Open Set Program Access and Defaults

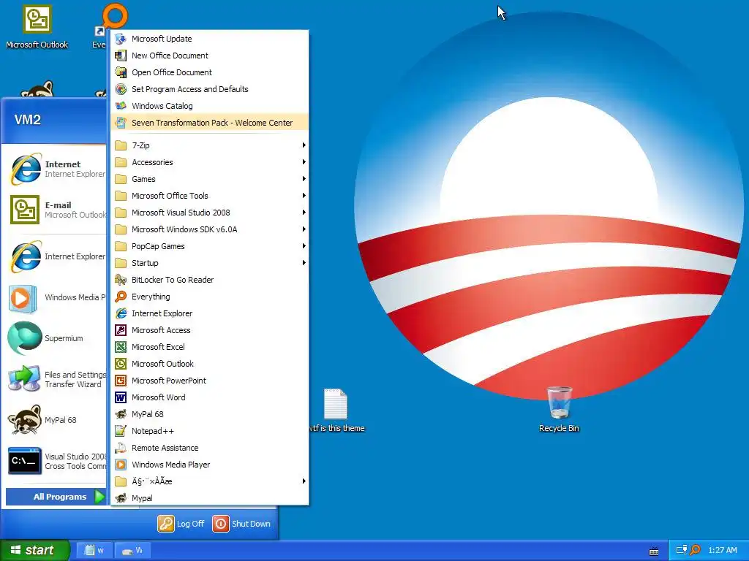coord(210,89)
